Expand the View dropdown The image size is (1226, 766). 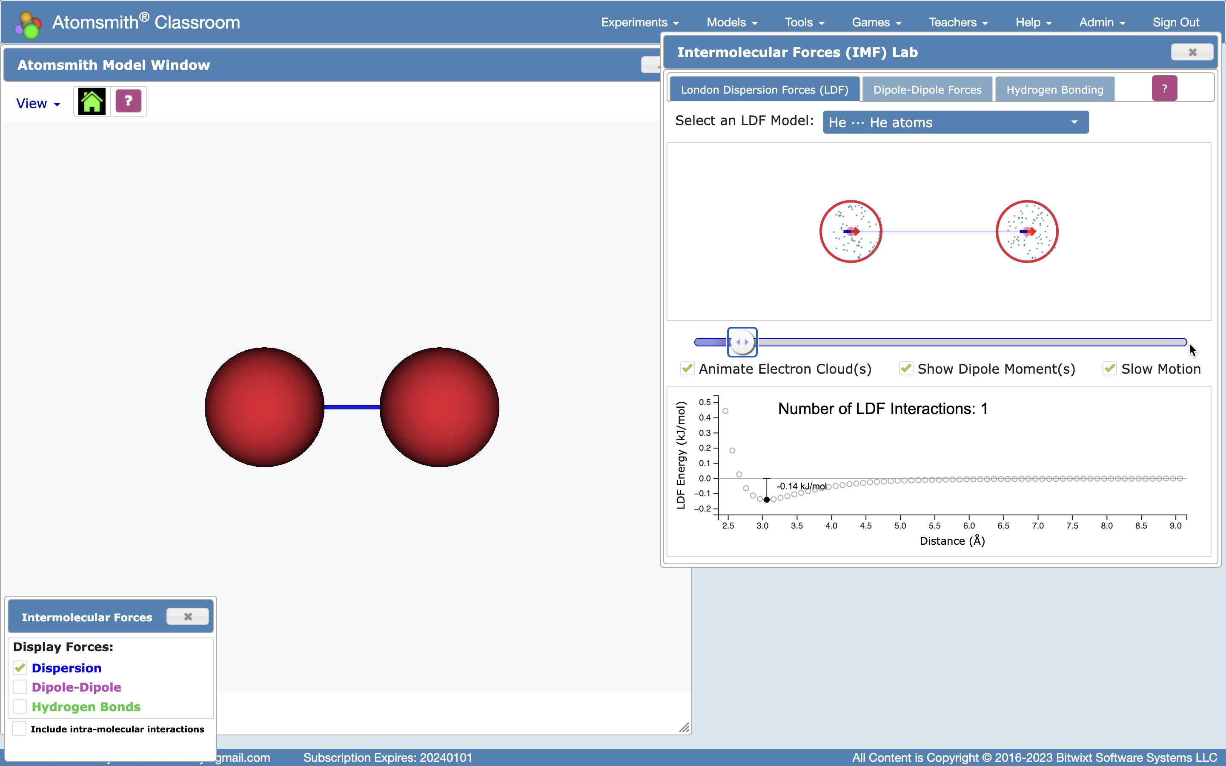(x=38, y=103)
